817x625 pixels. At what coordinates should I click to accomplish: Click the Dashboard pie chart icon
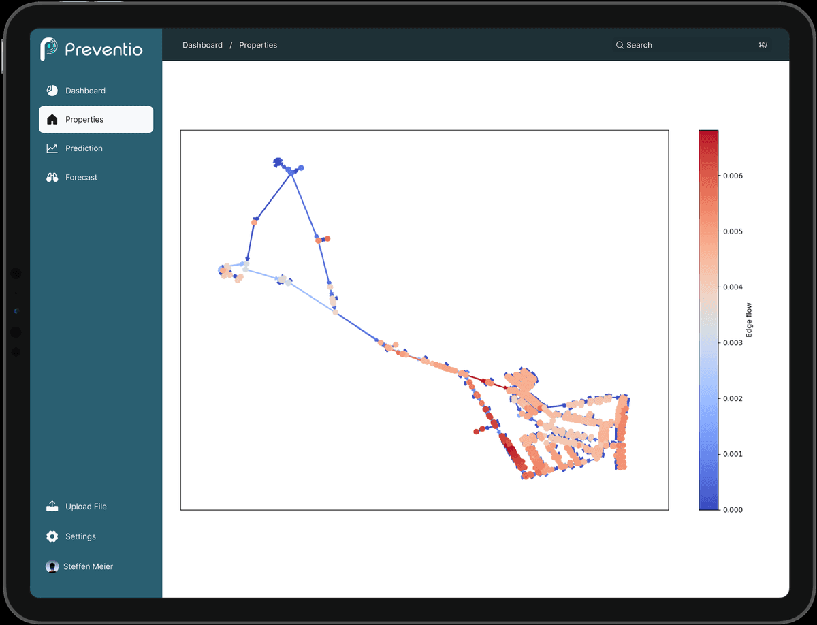coord(52,91)
